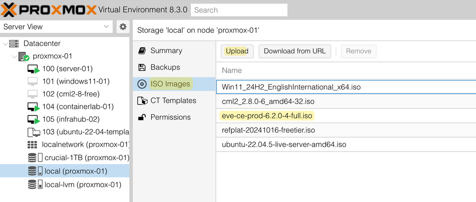Click the crucial-1TB storage icon
The width and height of the screenshot is (476, 202).
pos(32,157)
